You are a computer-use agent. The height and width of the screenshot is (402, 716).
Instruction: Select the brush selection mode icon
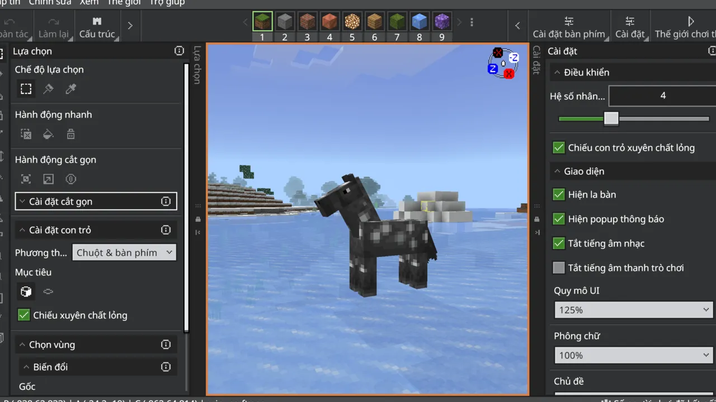click(48, 89)
